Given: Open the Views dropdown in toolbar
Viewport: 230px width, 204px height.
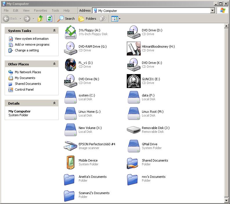Looking at the screenshot, I should click(x=116, y=19).
